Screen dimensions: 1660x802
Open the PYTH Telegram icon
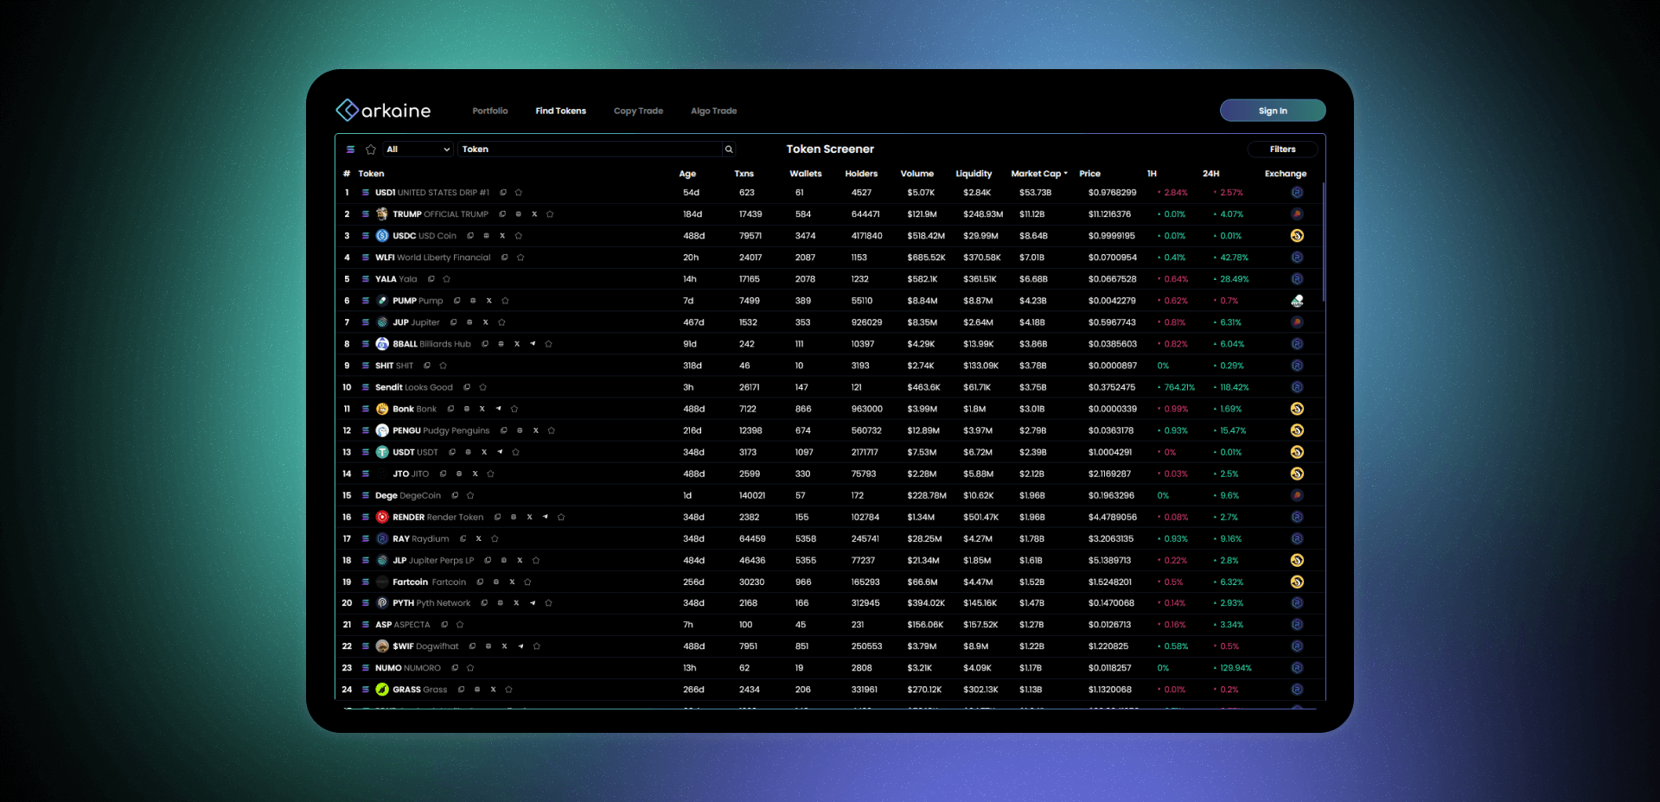(533, 603)
